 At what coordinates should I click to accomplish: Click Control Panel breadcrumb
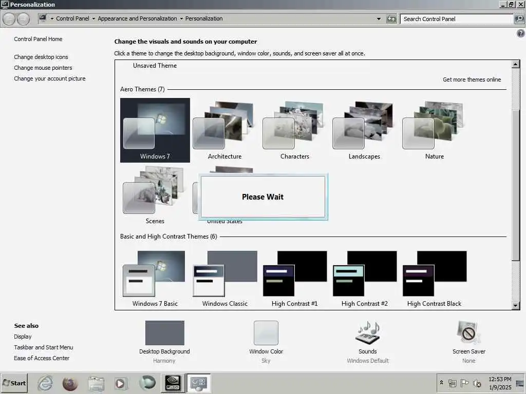tap(72, 18)
